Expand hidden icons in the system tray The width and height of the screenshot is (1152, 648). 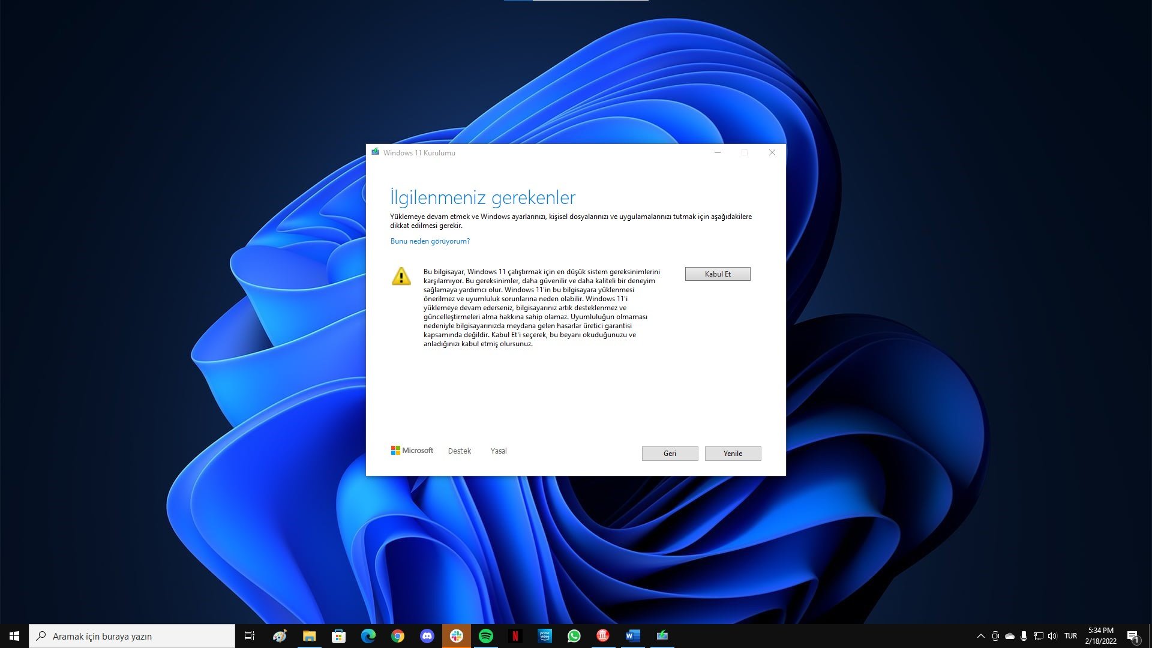(x=981, y=636)
